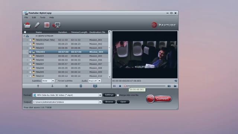Select the Title010 row
Image resolution: width=238 pixels, height=134 pixels.
coord(65,76)
